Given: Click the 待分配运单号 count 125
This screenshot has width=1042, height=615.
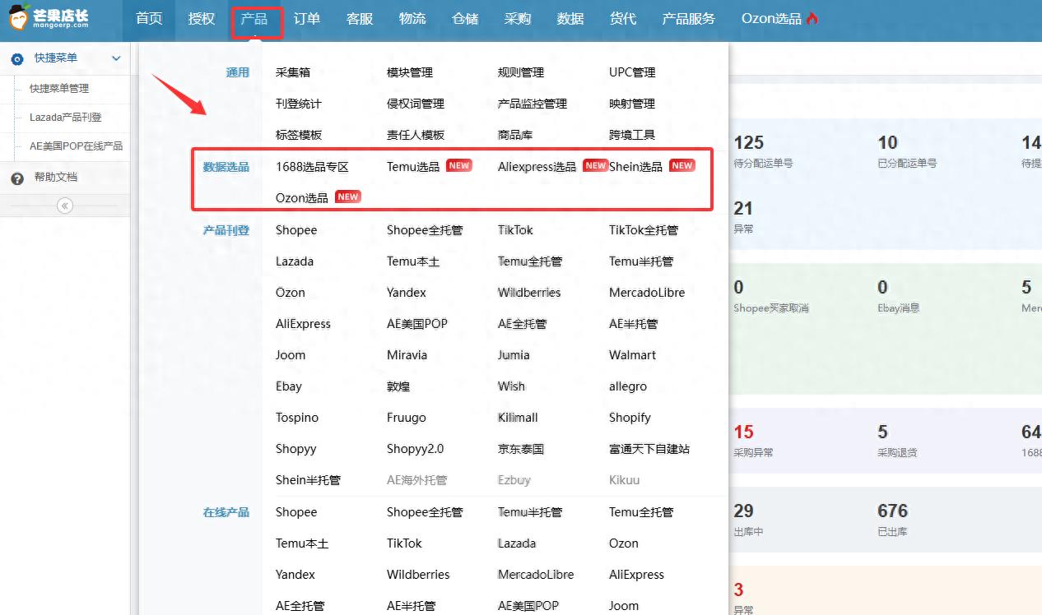Looking at the screenshot, I should (749, 141).
